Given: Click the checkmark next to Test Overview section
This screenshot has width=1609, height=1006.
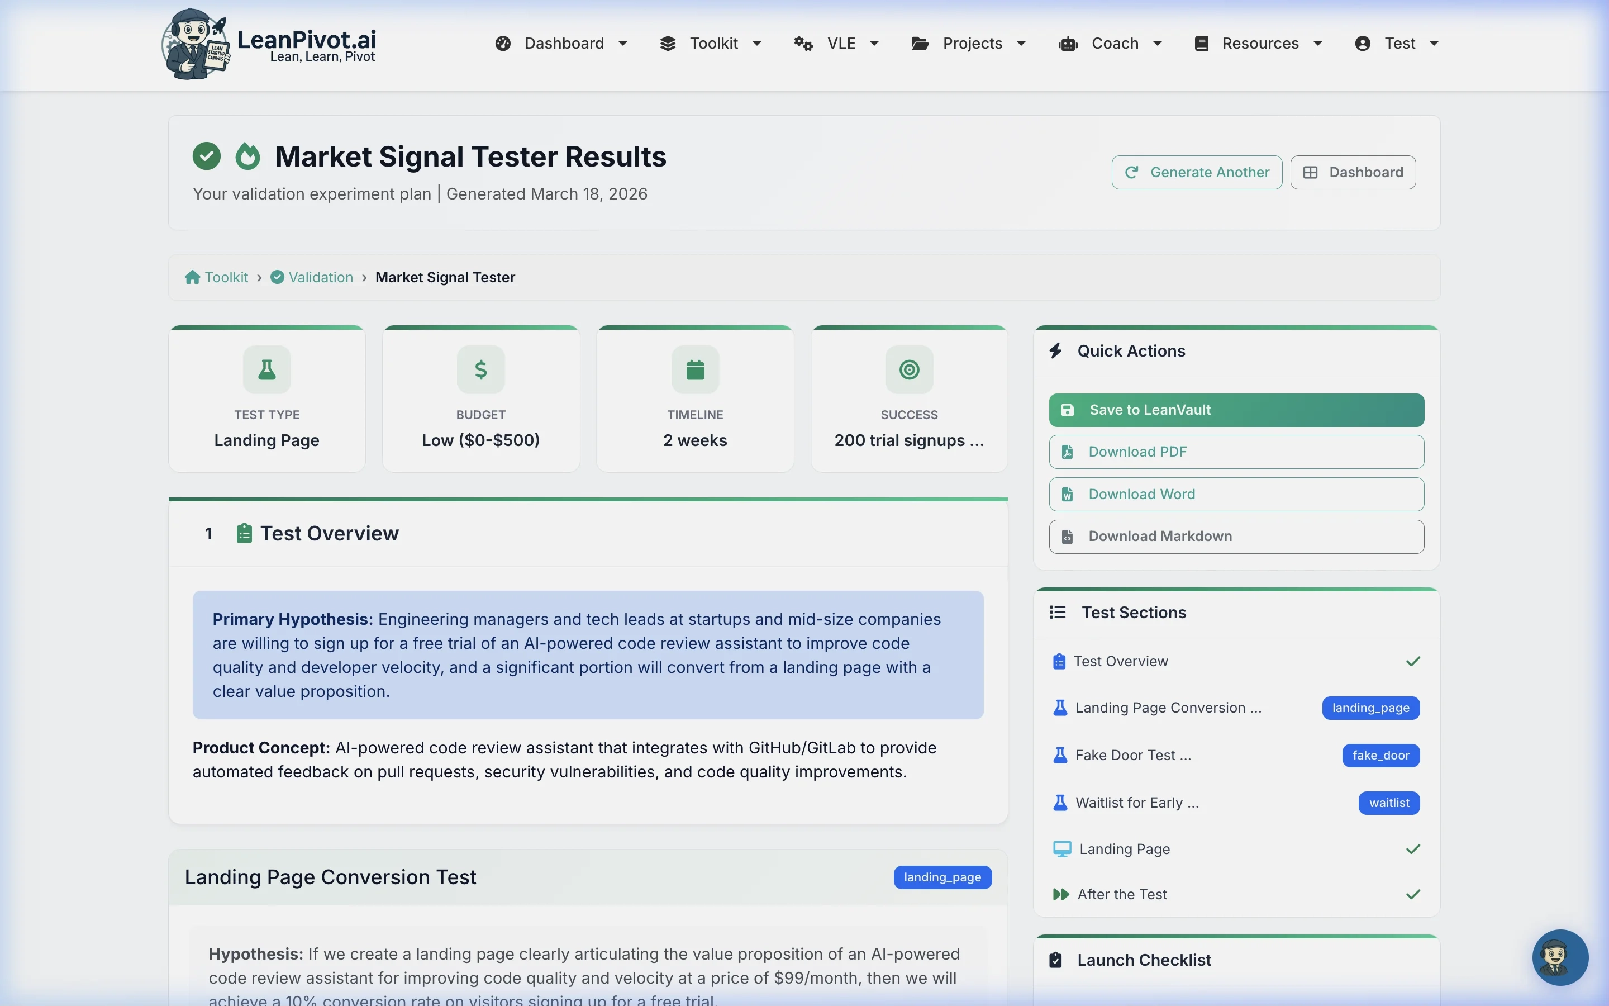Looking at the screenshot, I should tap(1413, 661).
